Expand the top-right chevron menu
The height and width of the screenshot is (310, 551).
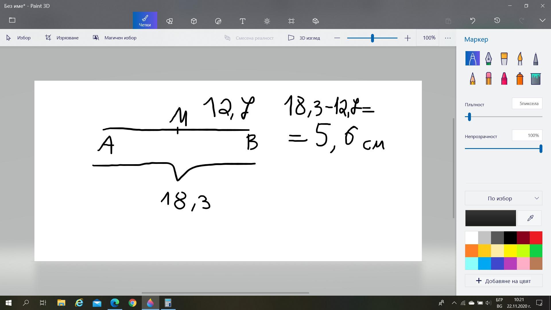tap(542, 21)
